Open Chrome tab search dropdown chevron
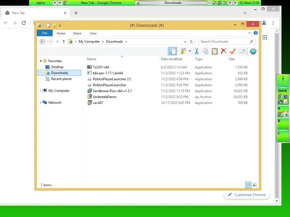The image size is (290, 217). 245,13
